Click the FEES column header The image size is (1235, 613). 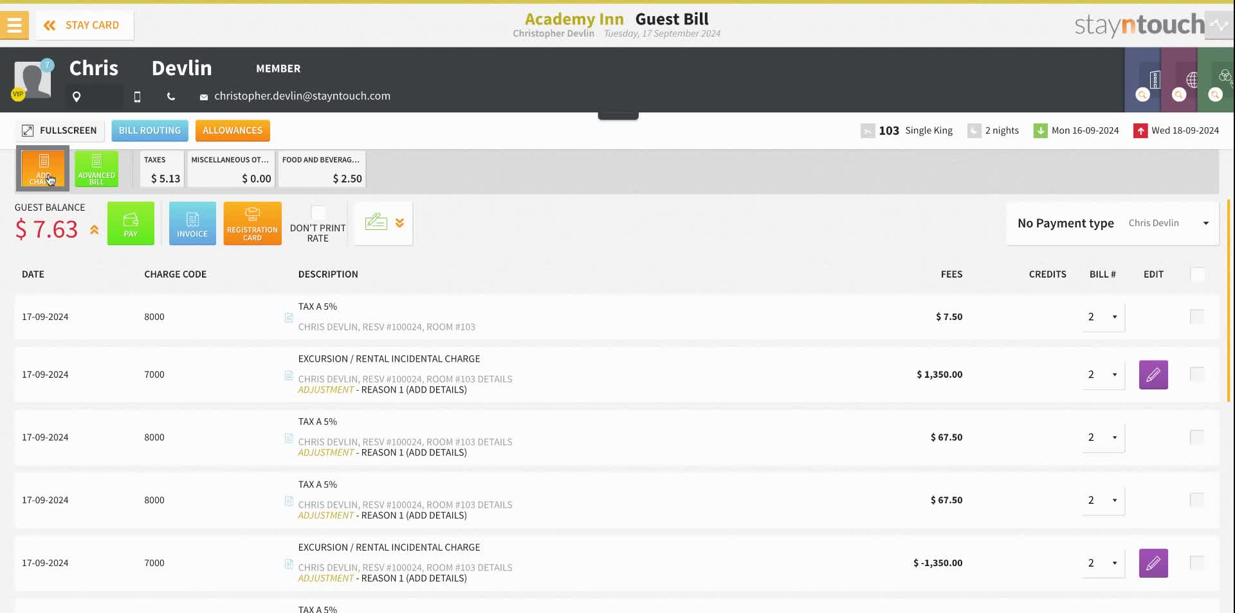tap(951, 274)
